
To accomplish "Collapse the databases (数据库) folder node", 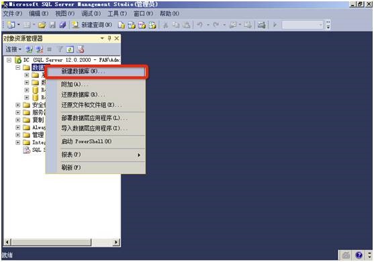I will pyautogui.click(x=17, y=68).
